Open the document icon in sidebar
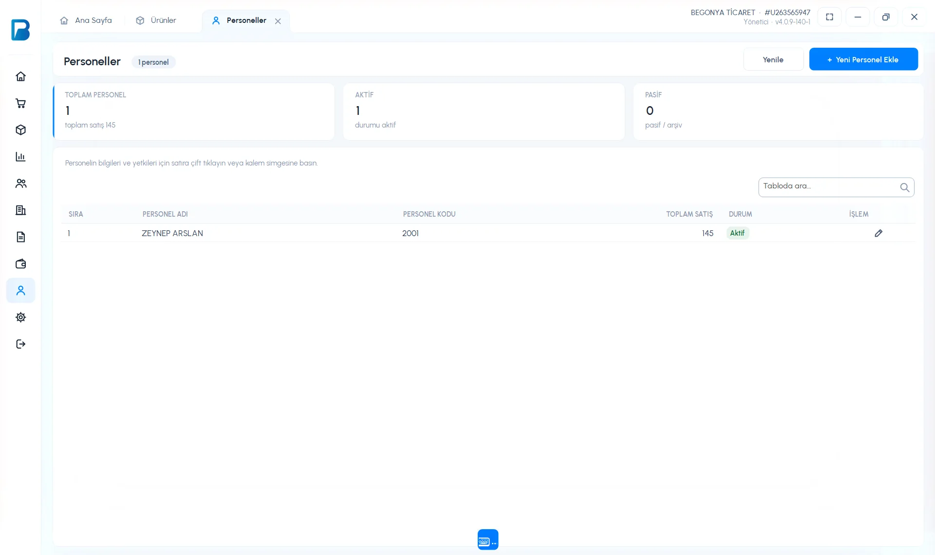 point(20,237)
